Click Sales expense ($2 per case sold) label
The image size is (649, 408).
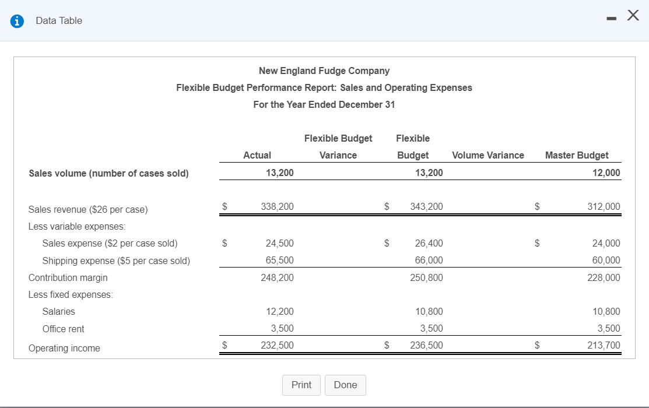coord(110,243)
